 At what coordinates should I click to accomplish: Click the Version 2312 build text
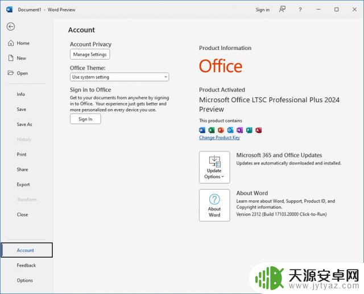click(x=282, y=215)
